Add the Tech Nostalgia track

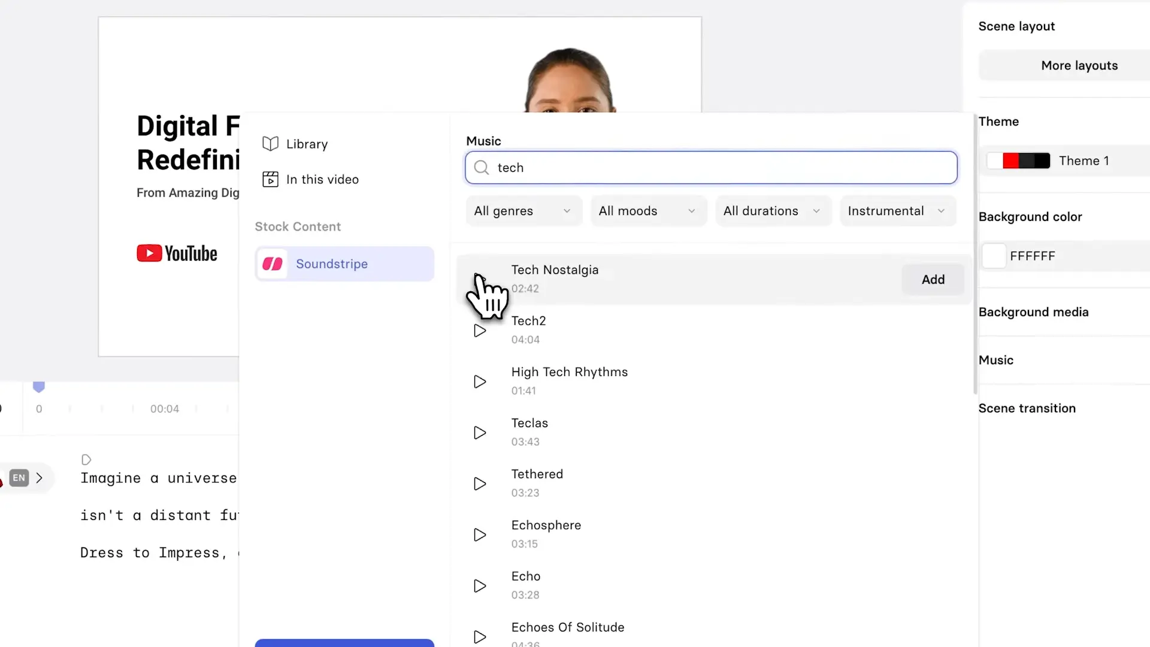[933, 280]
